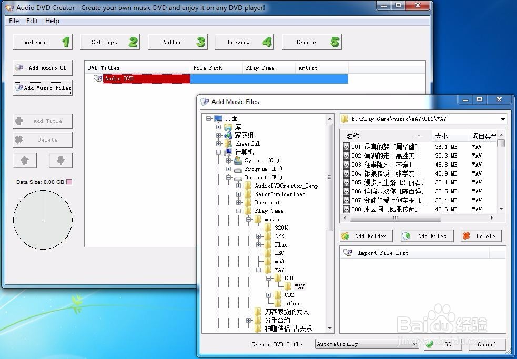Click the Add Music Files button
The height and width of the screenshot is (359, 517).
point(43,88)
